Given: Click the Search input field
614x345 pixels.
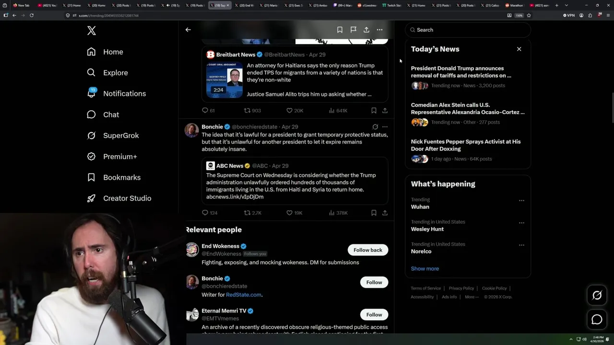Looking at the screenshot, I should tap(468, 30).
